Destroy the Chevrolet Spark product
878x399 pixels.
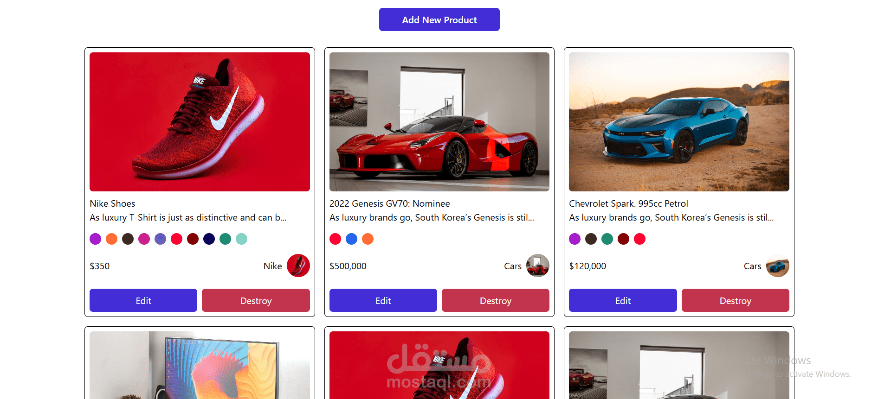[735, 300]
